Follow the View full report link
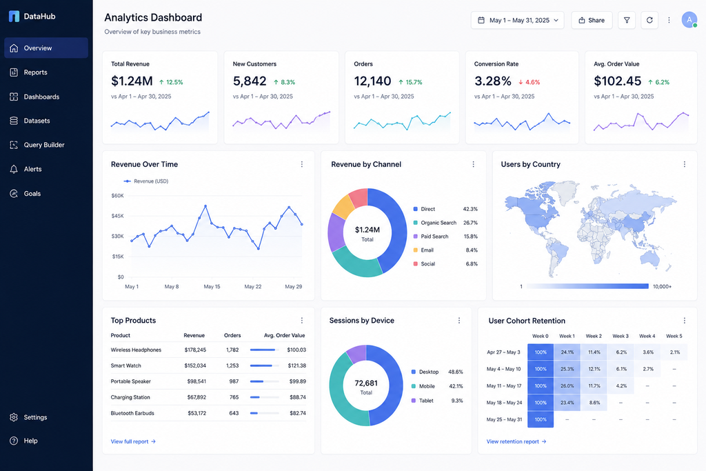706x471 pixels. [133, 442]
